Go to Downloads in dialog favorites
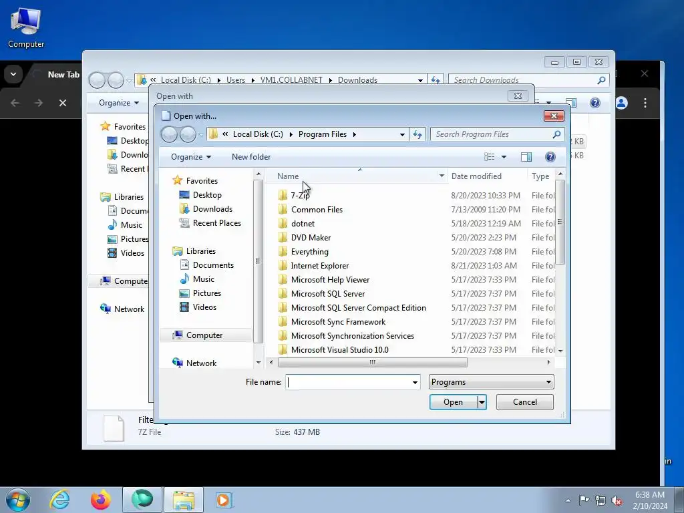This screenshot has width=684, height=513. tap(212, 209)
